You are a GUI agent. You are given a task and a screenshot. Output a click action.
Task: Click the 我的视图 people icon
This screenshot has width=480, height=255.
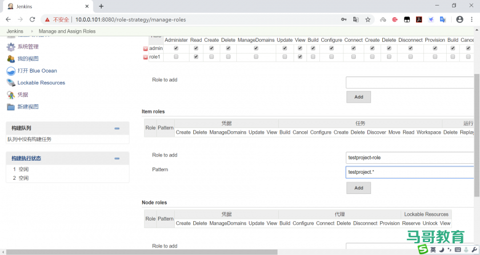(10, 59)
